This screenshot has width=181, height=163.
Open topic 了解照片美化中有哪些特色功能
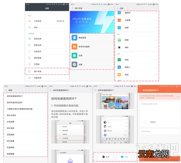point(25,109)
